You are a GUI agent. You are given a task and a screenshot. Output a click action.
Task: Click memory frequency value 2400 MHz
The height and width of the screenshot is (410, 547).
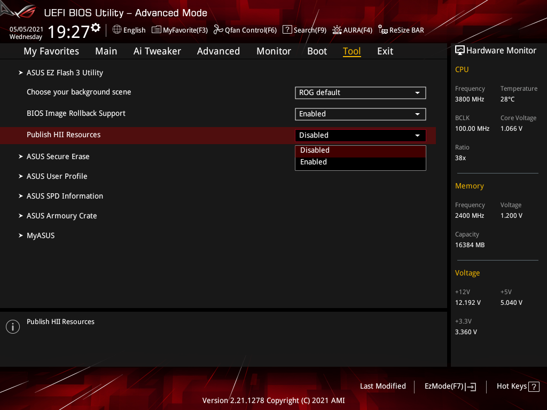[469, 216]
